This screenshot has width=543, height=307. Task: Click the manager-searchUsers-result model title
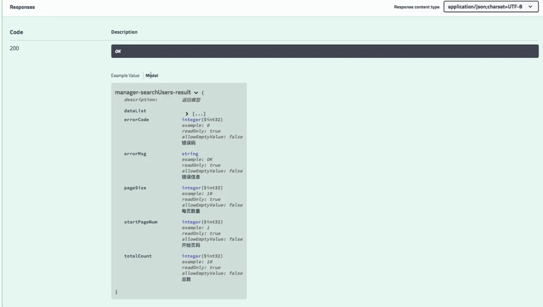coord(153,92)
